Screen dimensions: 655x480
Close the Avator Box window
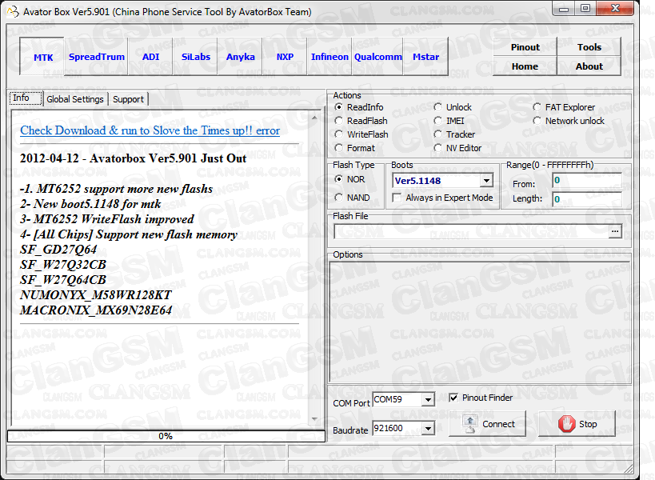[x=615, y=9]
